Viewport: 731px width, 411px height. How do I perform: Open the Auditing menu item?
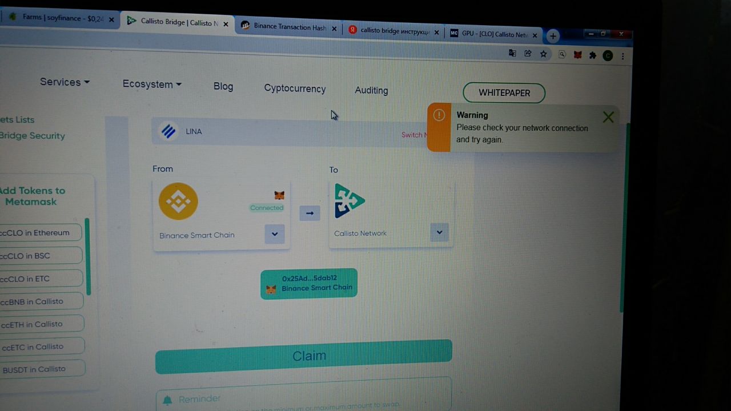click(x=371, y=90)
